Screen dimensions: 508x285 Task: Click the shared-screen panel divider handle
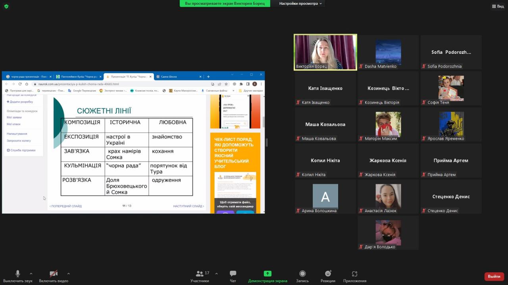pos(266,142)
